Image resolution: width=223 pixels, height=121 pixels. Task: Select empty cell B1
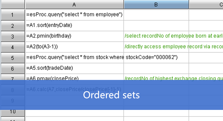coord(156,15)
